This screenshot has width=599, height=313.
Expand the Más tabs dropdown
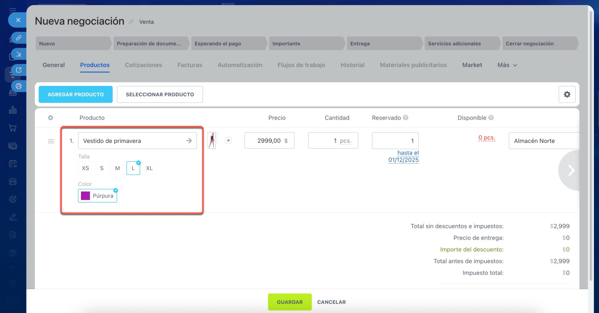tap(507, 65)
